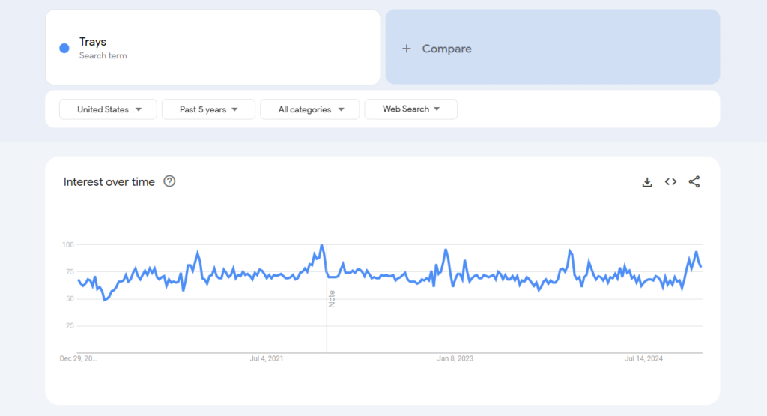Viewport: 767px width, 416px height.
Task: Open help icon beside Interest over time
Action: (x=169, y=181)
